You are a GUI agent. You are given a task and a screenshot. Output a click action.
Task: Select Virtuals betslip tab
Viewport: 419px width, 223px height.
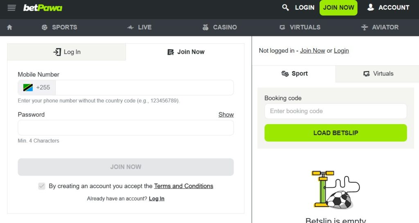tap(377, 74)
